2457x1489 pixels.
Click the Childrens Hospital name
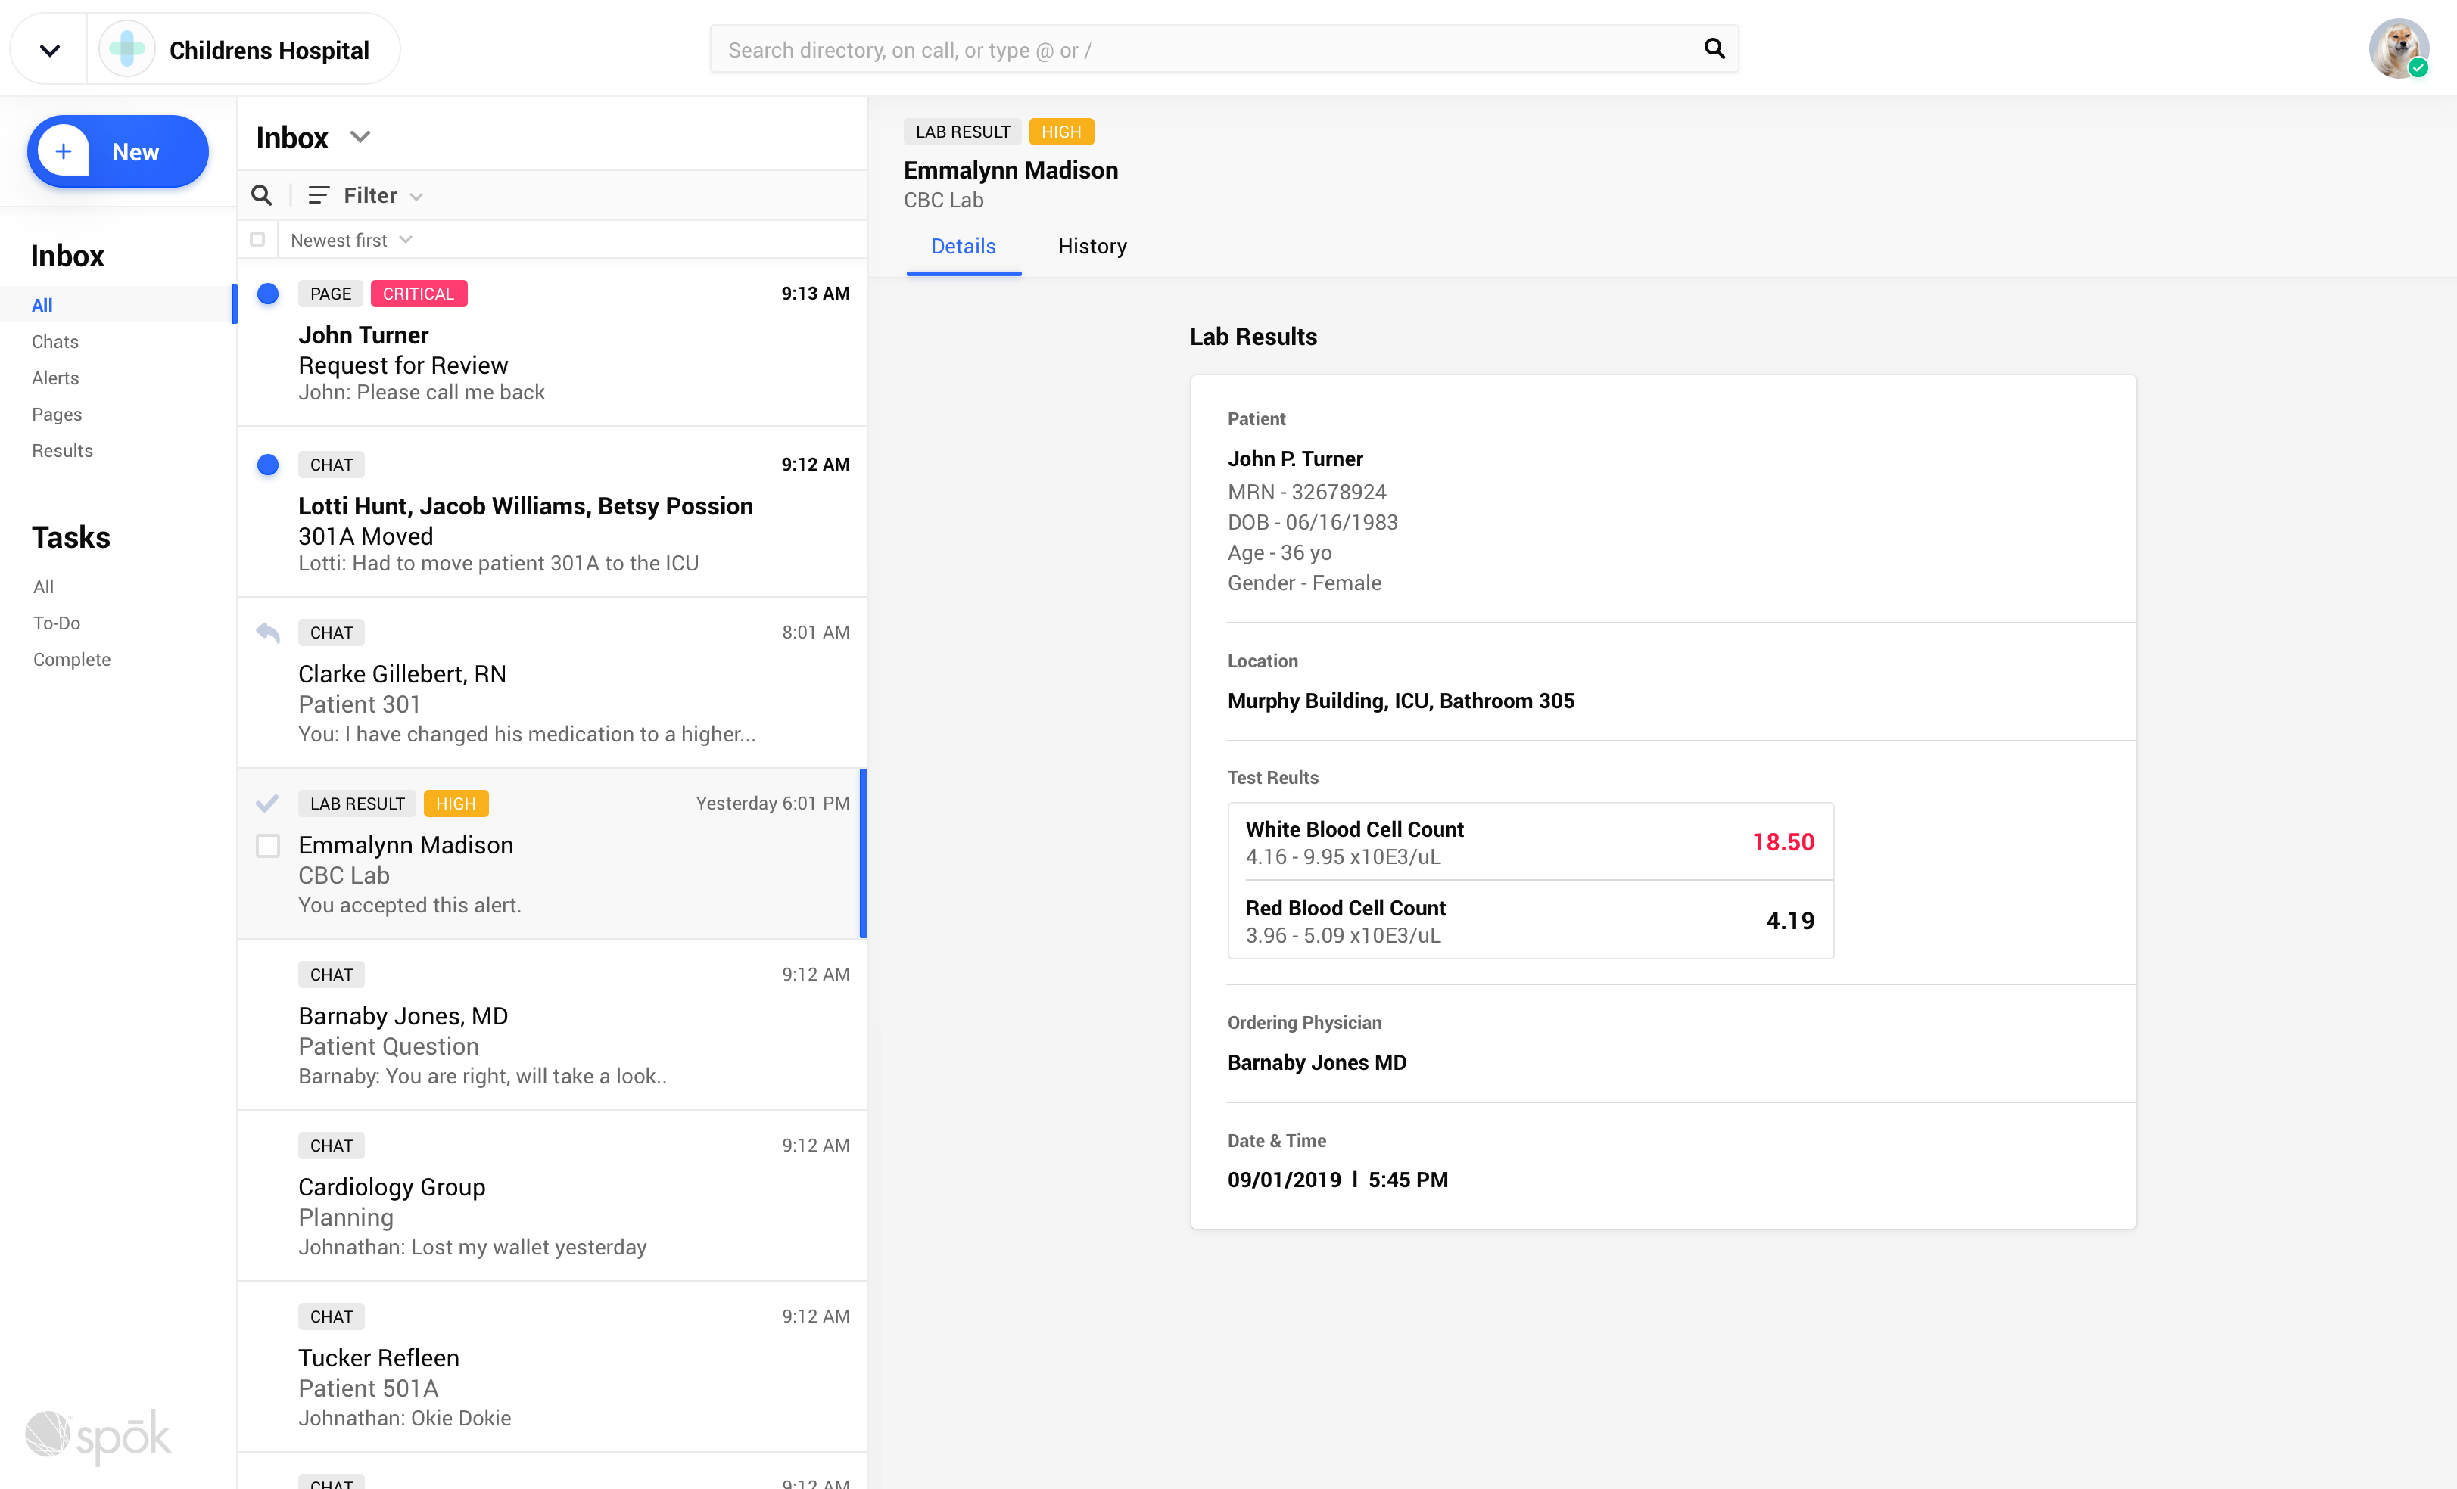[x=269, y=50]
